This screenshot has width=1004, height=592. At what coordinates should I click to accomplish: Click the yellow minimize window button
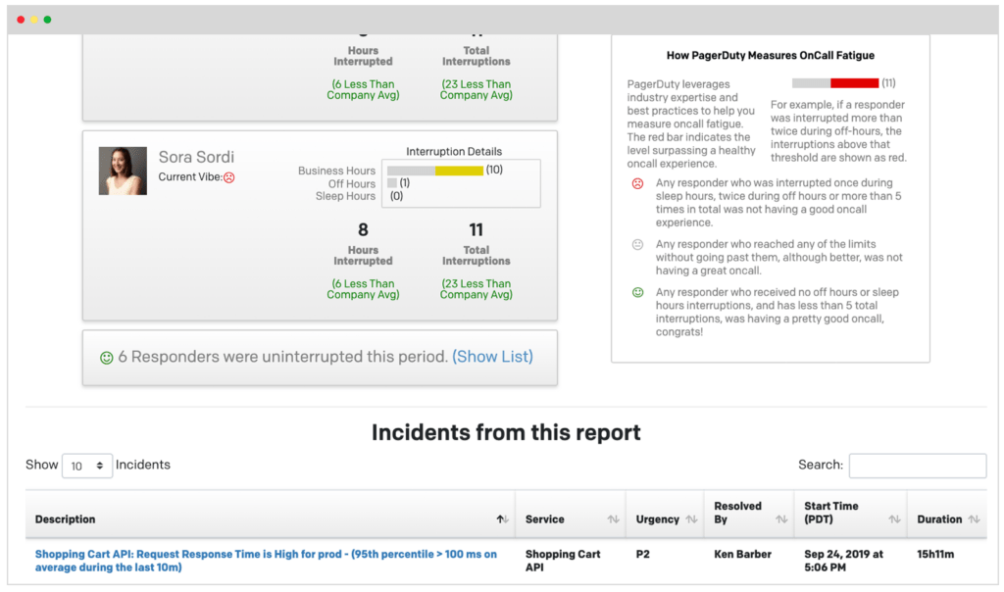34,20
